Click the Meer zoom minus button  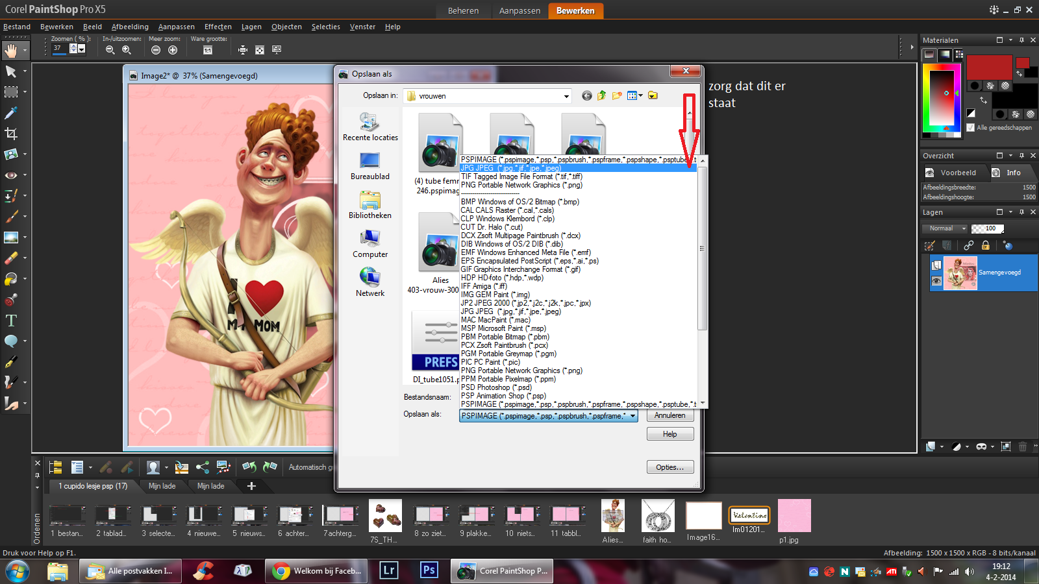click(156, 50)
